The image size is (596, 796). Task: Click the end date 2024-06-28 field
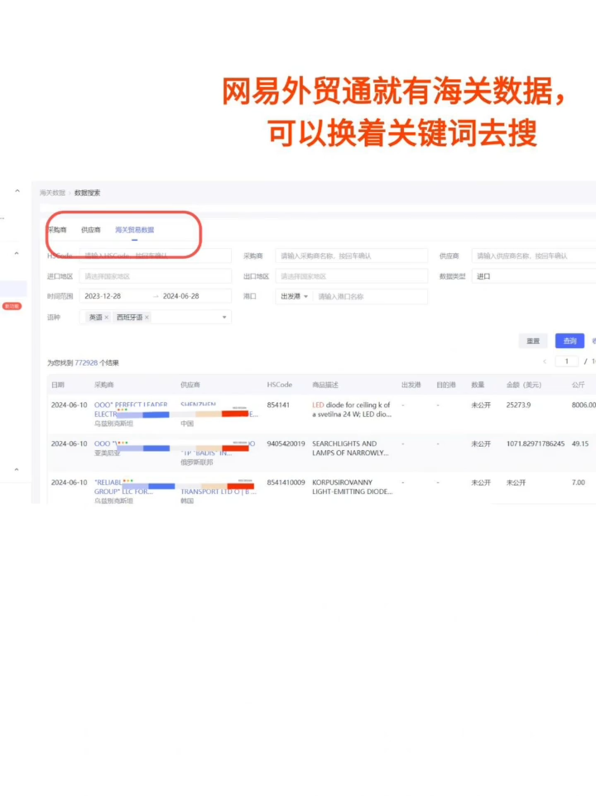point(181,296)
